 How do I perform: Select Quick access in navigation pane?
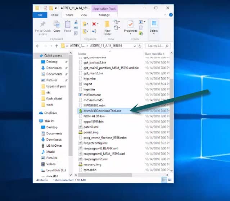point(51,56)
